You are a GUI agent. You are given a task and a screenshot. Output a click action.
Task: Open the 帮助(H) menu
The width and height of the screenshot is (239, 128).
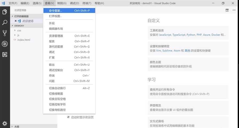[x=99, y=3]
